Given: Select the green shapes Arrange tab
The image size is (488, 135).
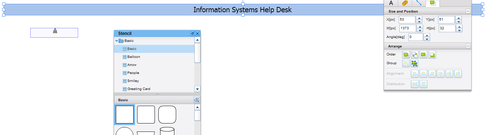Looking at the screenshot, I should tap(433, 3).
